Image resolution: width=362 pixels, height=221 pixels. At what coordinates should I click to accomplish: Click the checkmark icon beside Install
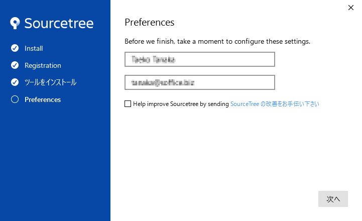[15, 48]
